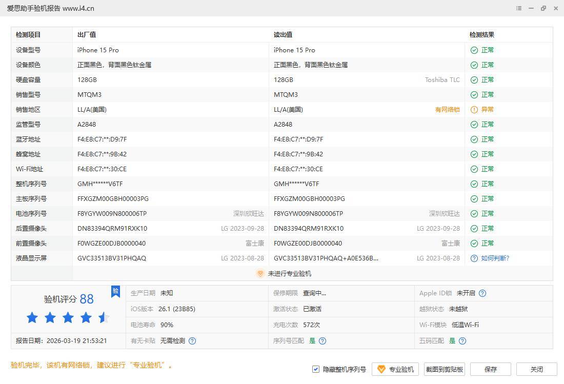
Task: Click the 截图到剪贴板 button
Action: (445, 369)
